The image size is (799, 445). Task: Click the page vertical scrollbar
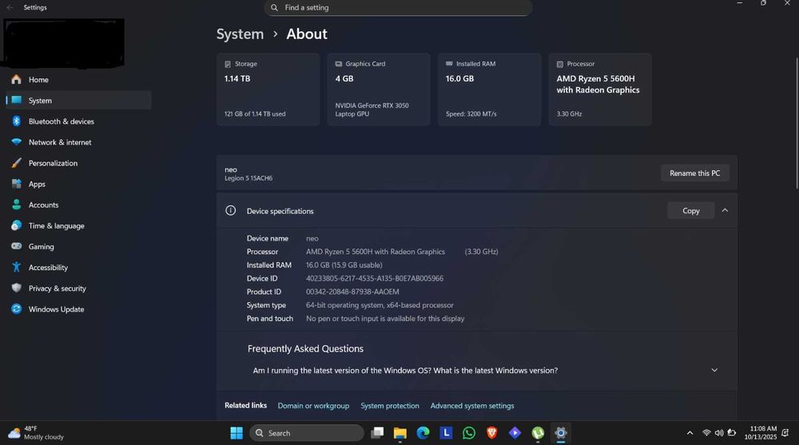[x=797, y=123]
